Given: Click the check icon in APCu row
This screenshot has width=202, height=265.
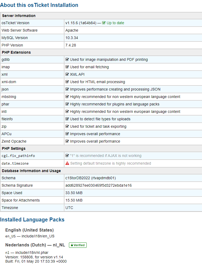Looking at the screenshot, I should [67, 134].
